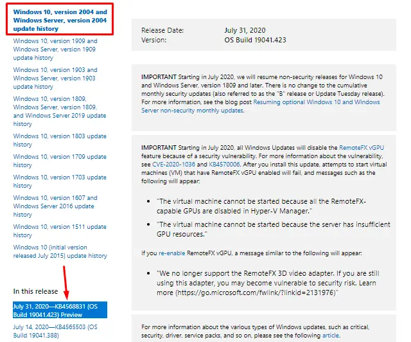
Task: Open Windows 10 version 1903 update history
Action: click(55, 78)
